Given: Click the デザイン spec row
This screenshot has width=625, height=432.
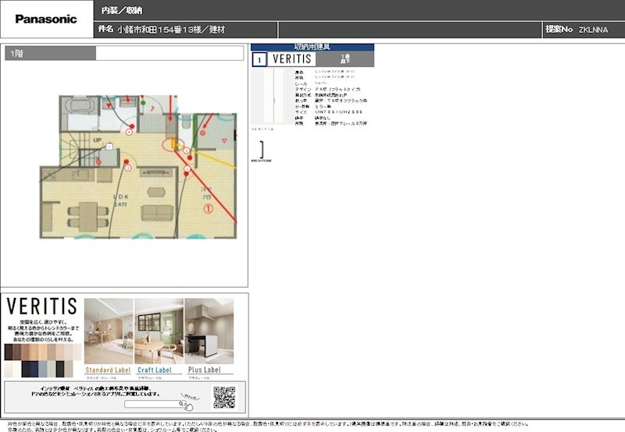Looking at the screenshot, I should point(327,90).
